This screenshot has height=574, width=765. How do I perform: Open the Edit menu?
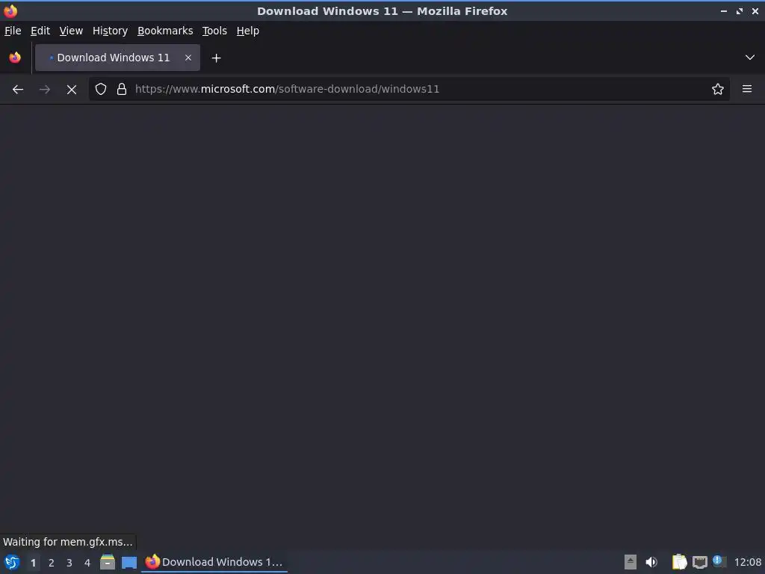[x=40, y=31]
